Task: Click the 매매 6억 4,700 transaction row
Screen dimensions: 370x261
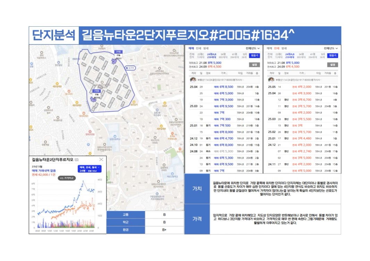Action: pyautogui.click(x=225, y=139)
